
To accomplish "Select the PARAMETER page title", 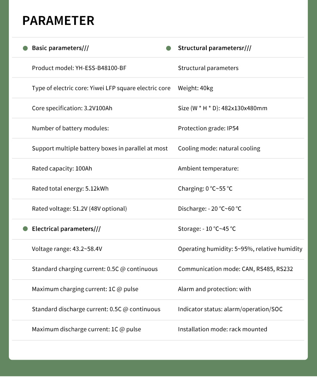I will (x=58, y=20).
